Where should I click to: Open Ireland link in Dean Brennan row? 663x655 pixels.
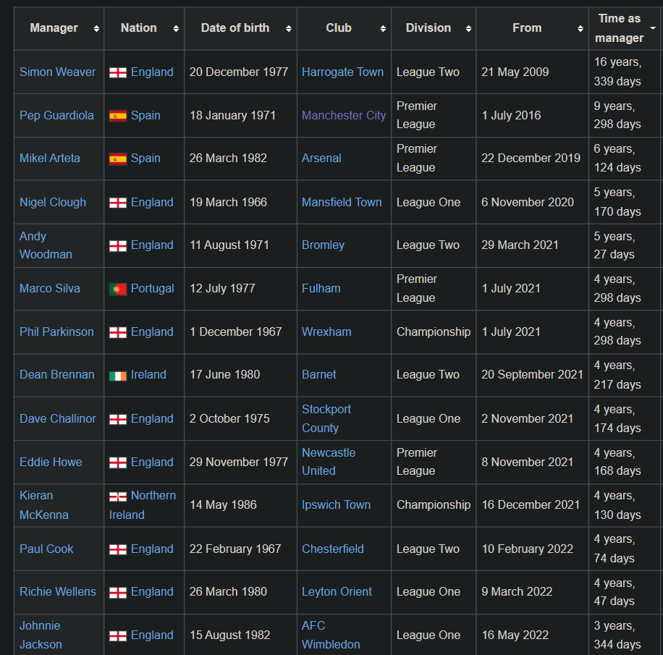coord(148,375)
